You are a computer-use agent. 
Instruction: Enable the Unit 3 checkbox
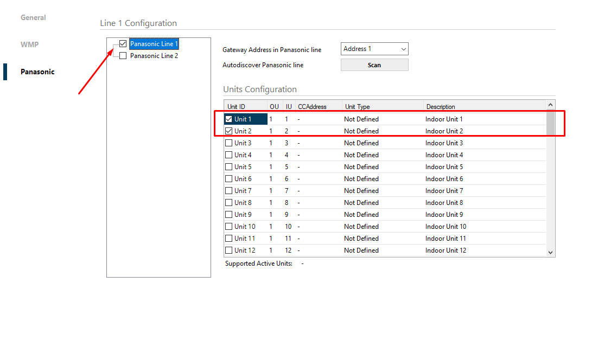[229, 143]
